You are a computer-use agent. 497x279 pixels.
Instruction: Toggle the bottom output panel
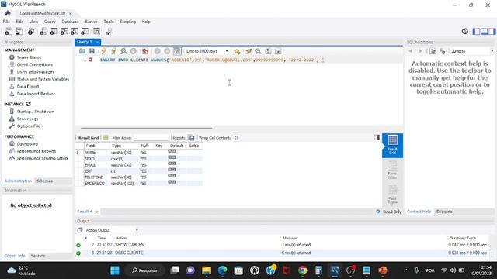484,31
